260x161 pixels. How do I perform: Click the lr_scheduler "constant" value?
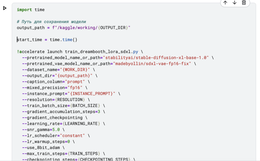(x=72, y=136)
